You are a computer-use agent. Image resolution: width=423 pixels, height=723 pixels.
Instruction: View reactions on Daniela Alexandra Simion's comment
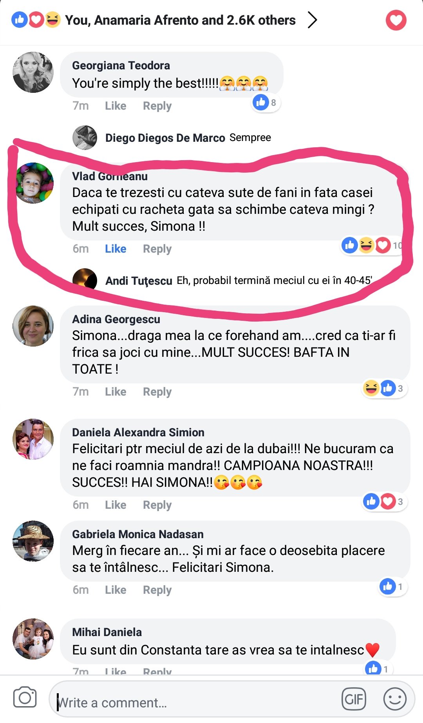pos(384,501)
